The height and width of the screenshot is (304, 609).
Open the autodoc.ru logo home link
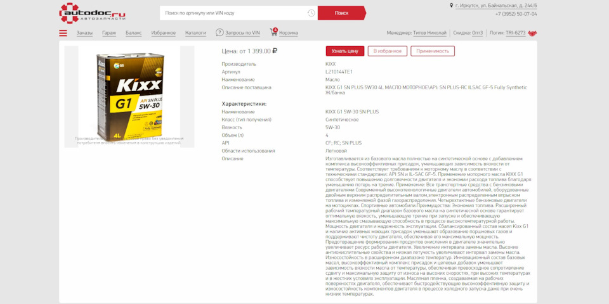(x=92, y=13)
